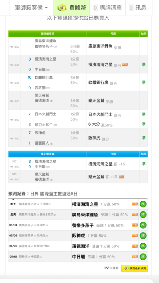Click 國際盤賽事 table header
This screenshot has height=283, width=159.
tap(48, 34)
